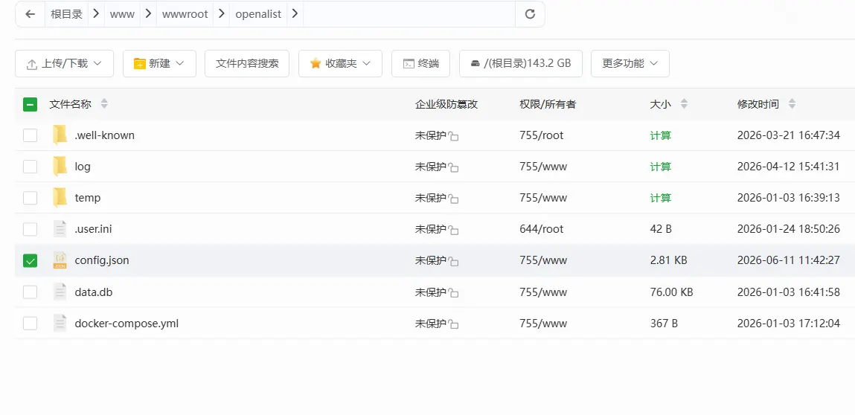Navigate to 根目录 breadcrumb

click(66, 14)
